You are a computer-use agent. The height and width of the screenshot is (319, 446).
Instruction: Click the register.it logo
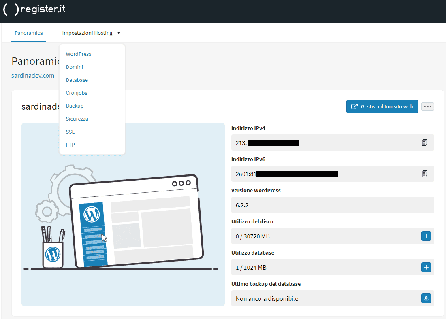[x=34, y=10]
